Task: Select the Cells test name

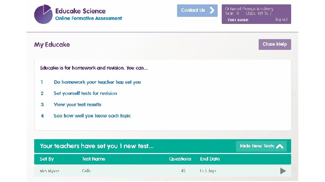Action: [86, 171]
